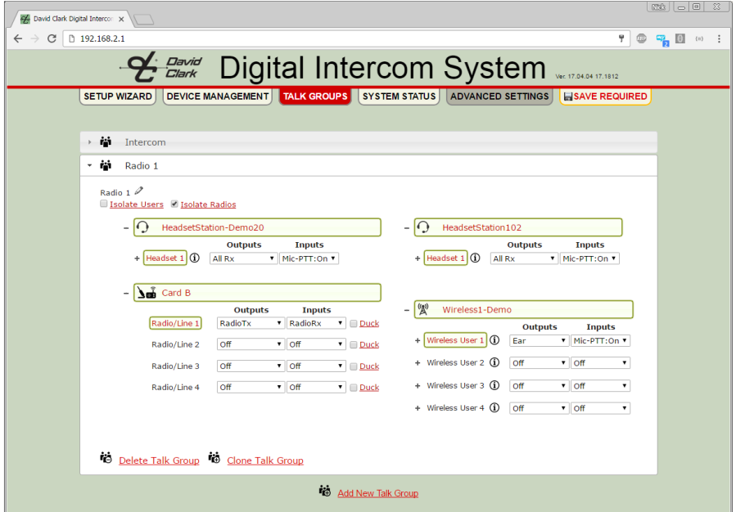736x512 pixels.
Task: Open info icon for HeadsetStation102 Headset 1
Action: pyautogui.click(x=476, y=258)
